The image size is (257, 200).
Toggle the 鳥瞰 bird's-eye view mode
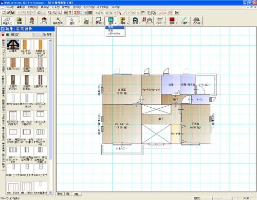[x=20, y=21]
